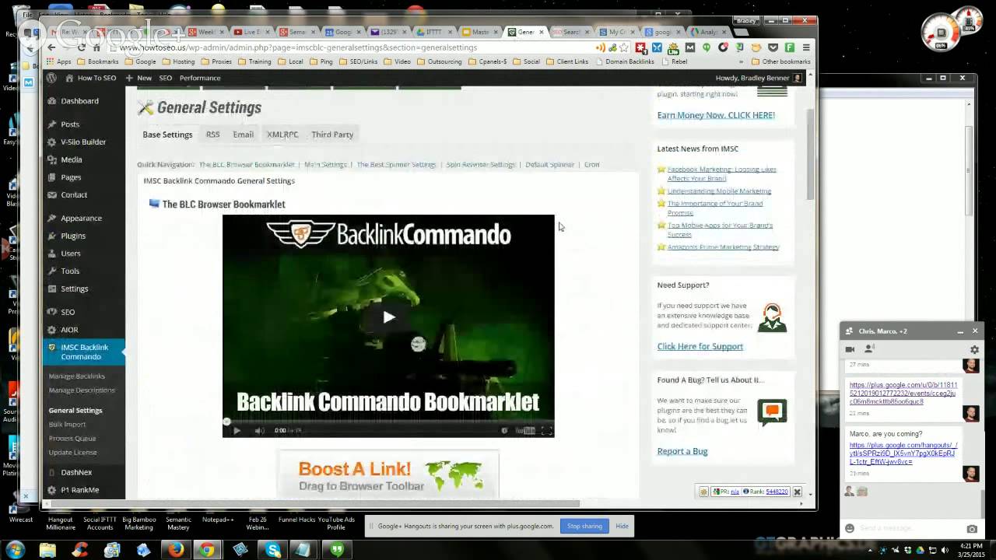The height and width of the screenshot is (560, 996).
Task: Click Report a Bug link
Action: coord(682,451)
